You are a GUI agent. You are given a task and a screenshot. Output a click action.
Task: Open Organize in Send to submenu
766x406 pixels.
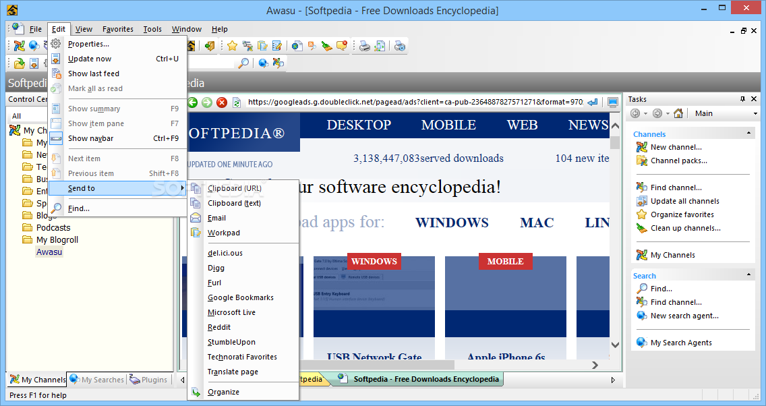click(243, 392)
